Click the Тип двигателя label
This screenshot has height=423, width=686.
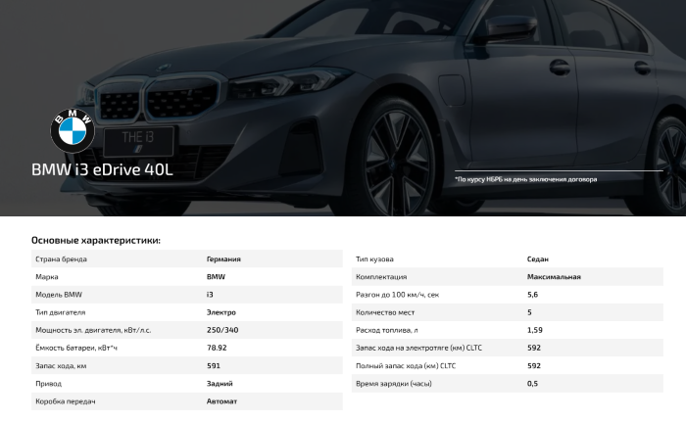coord(61,312)
